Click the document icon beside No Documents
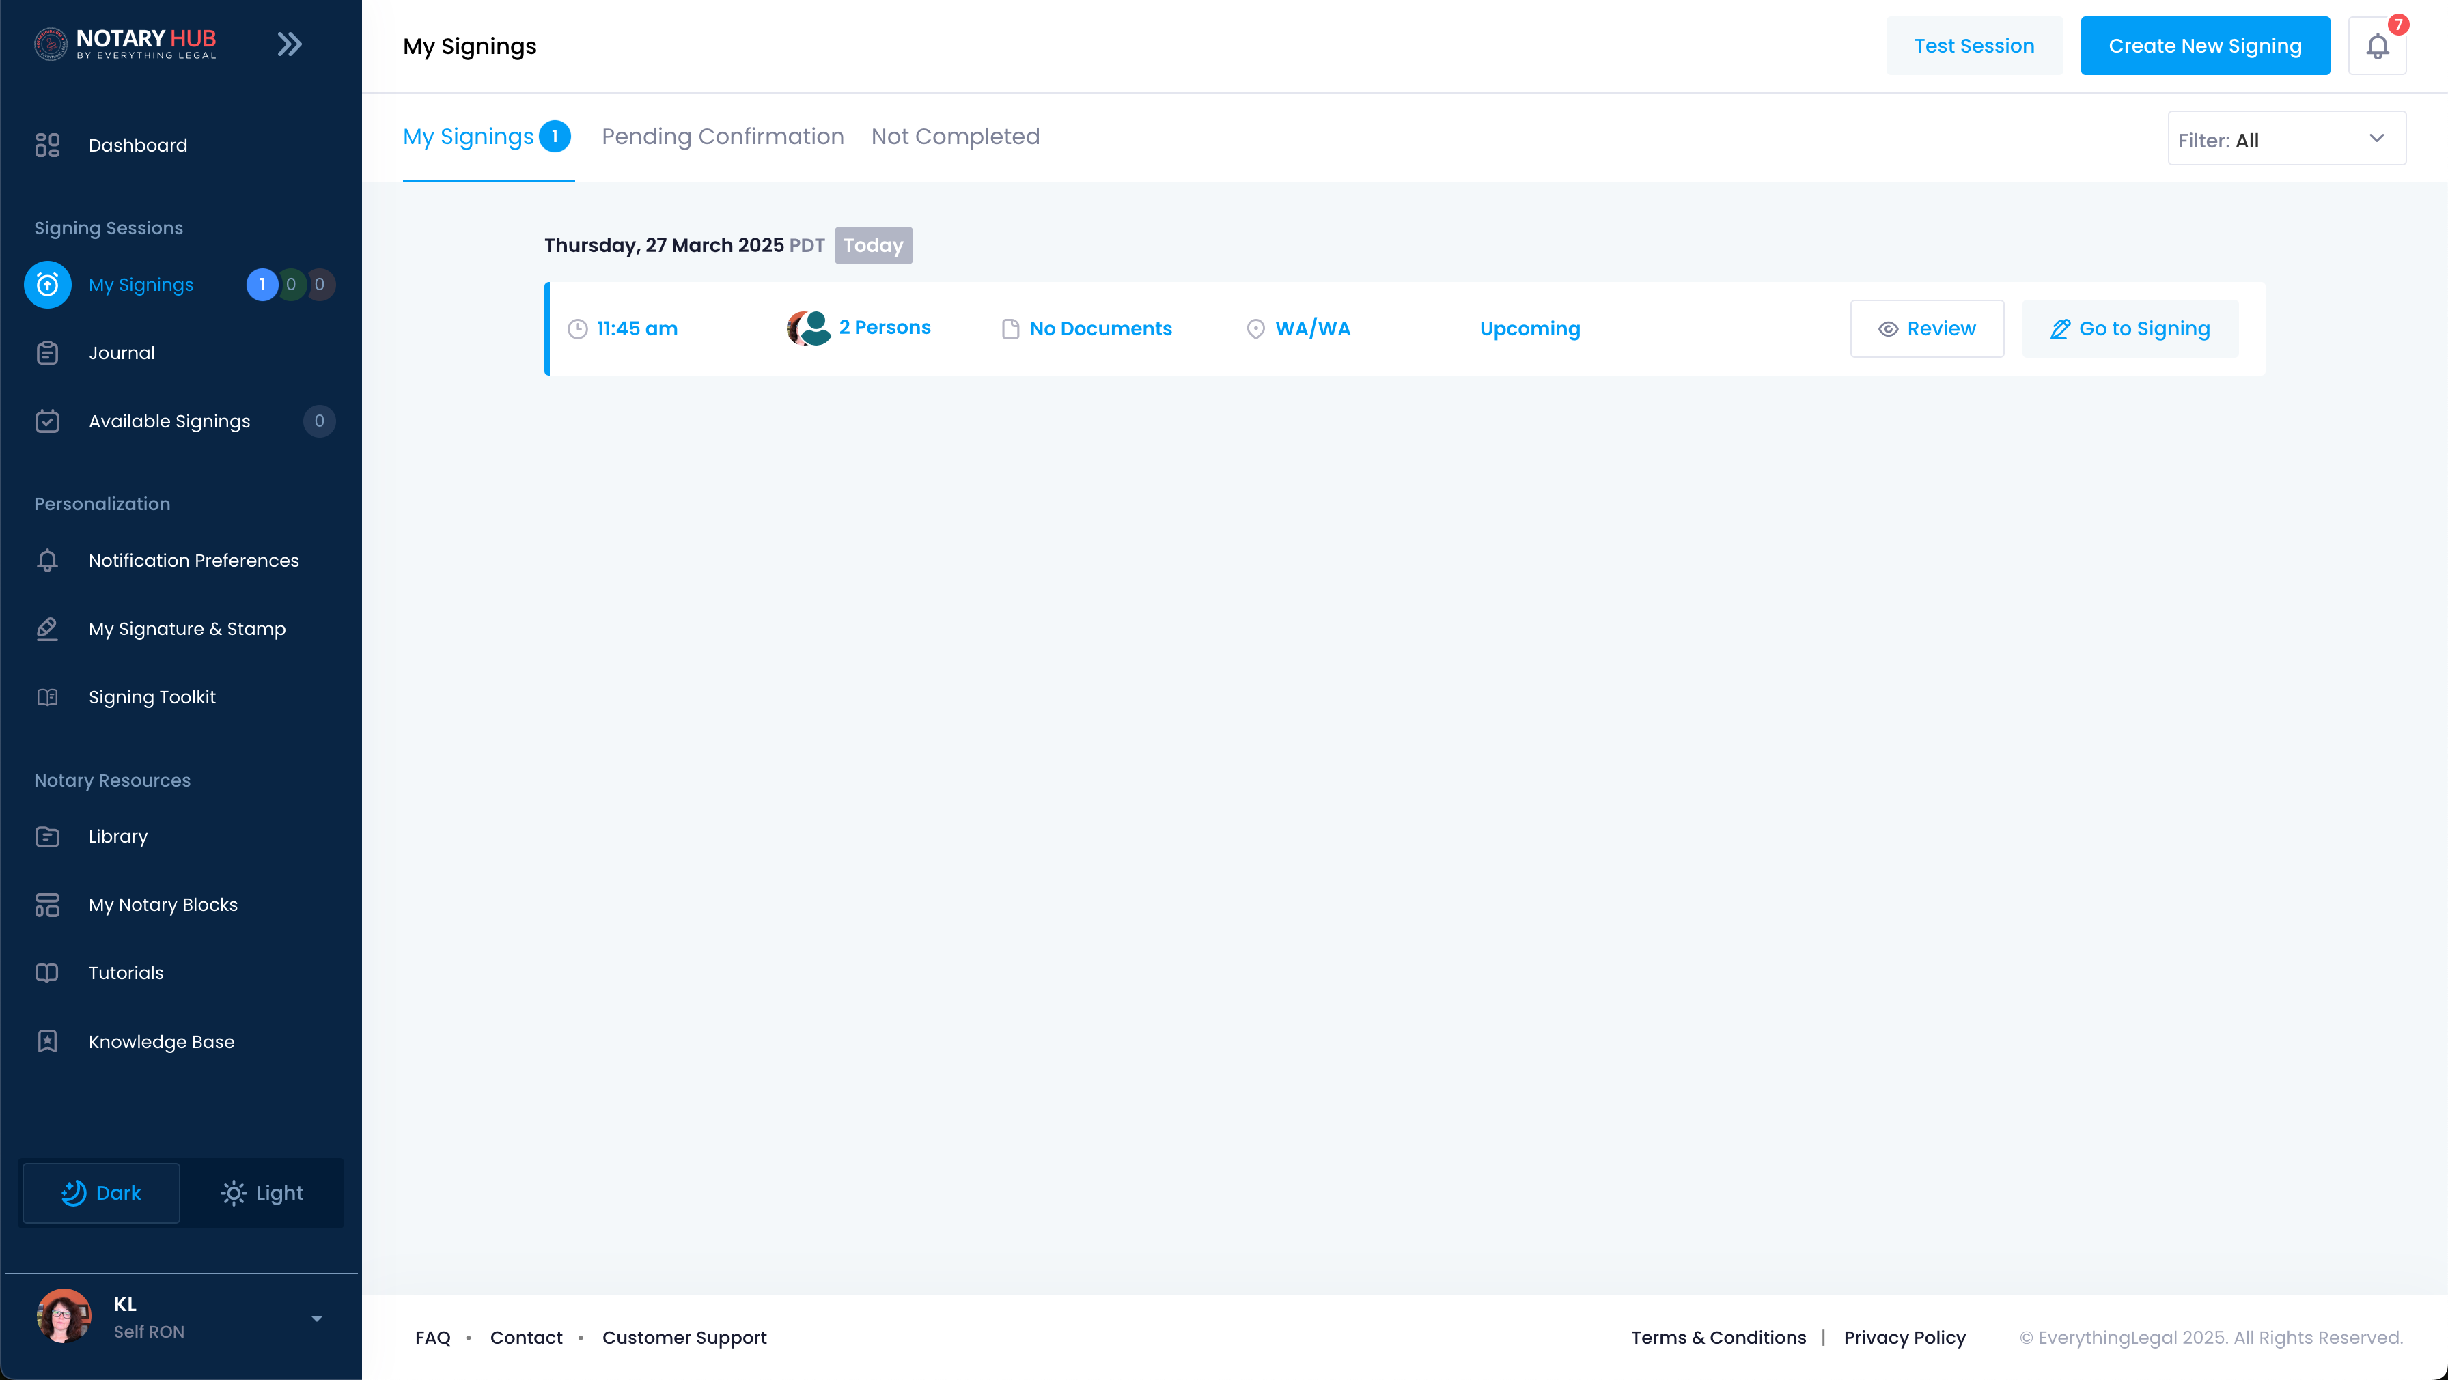The image size is (2448, 1380). [1010, 330]
